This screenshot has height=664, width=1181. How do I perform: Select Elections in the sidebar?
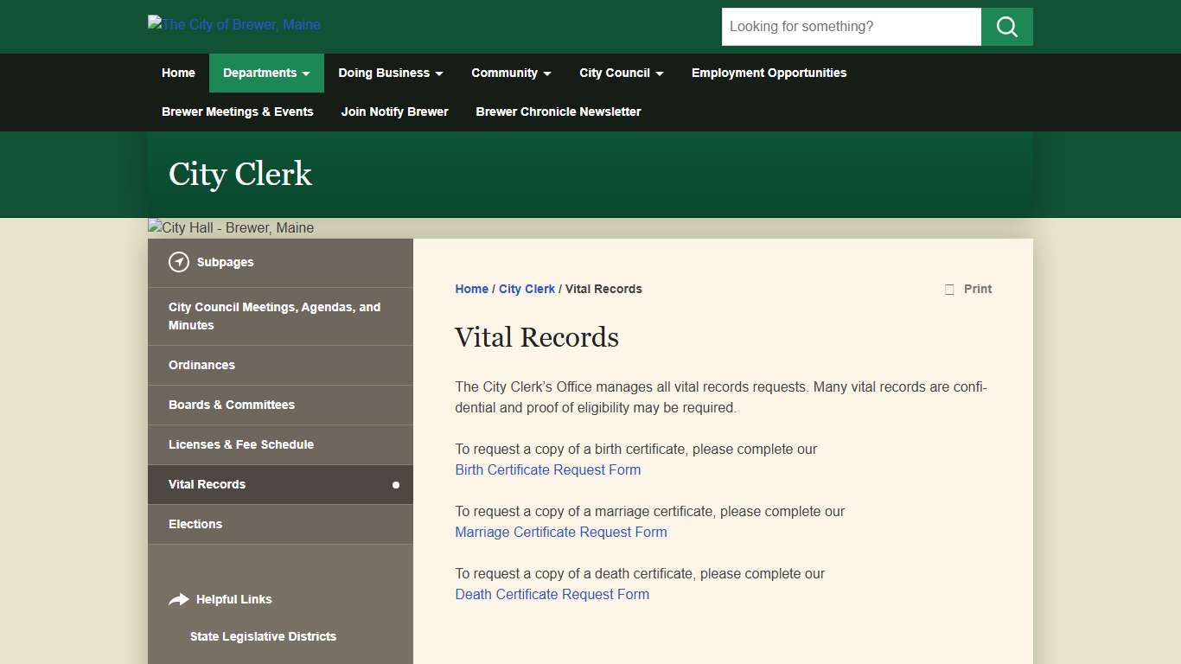coord(195,524)
